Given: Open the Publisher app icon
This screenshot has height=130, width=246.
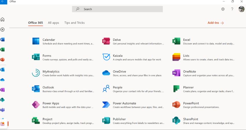Looking at the screenshot, I should pos(106,120).
